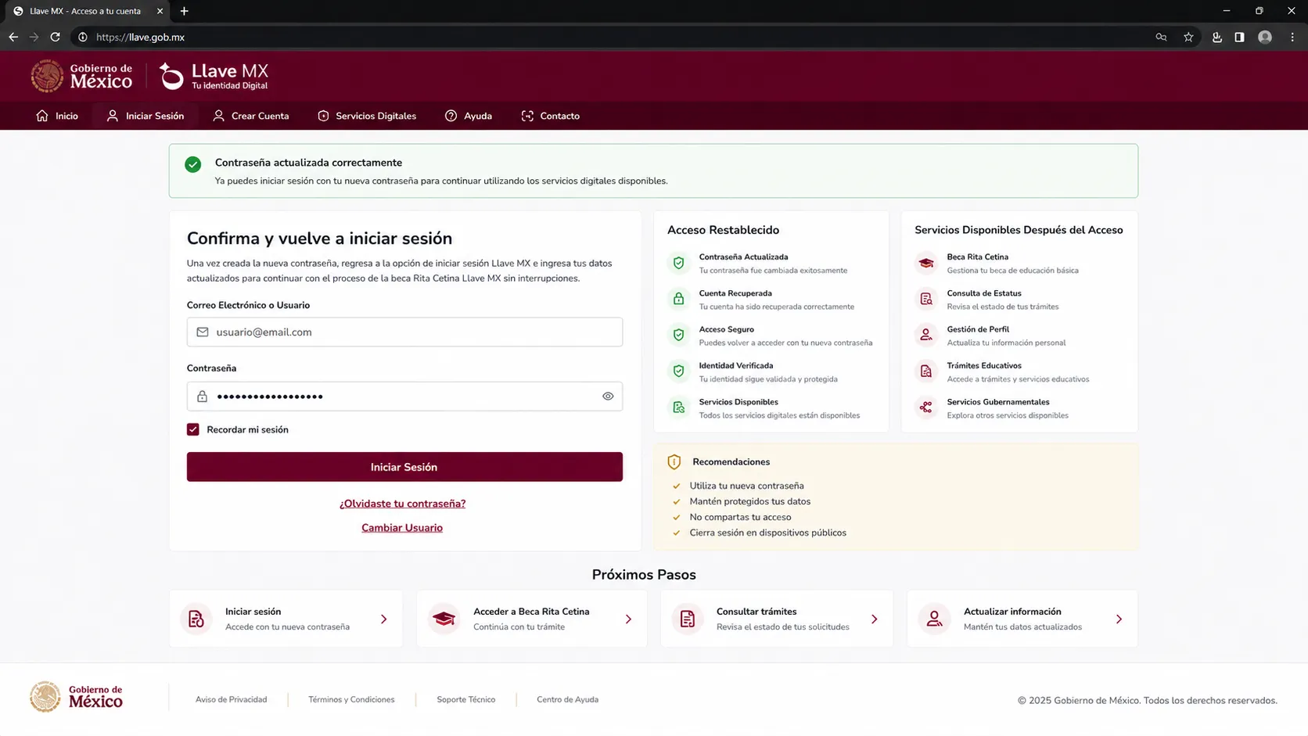
Task: Click the Beca Rita Cetina graduation cap icon
Action: [926, 263]
